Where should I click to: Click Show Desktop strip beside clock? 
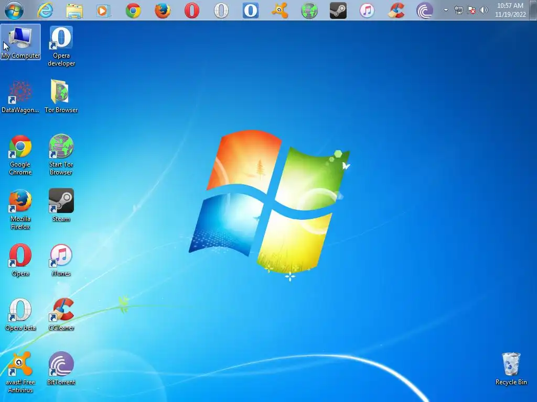pyautogui.click(x=533, y=10)
